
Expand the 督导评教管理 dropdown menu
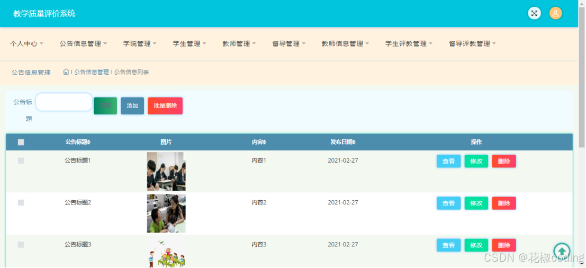pyautogui.click(x=472, y=44)
